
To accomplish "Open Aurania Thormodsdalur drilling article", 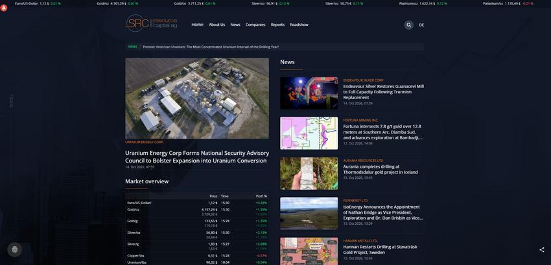I will coord(381,169).
